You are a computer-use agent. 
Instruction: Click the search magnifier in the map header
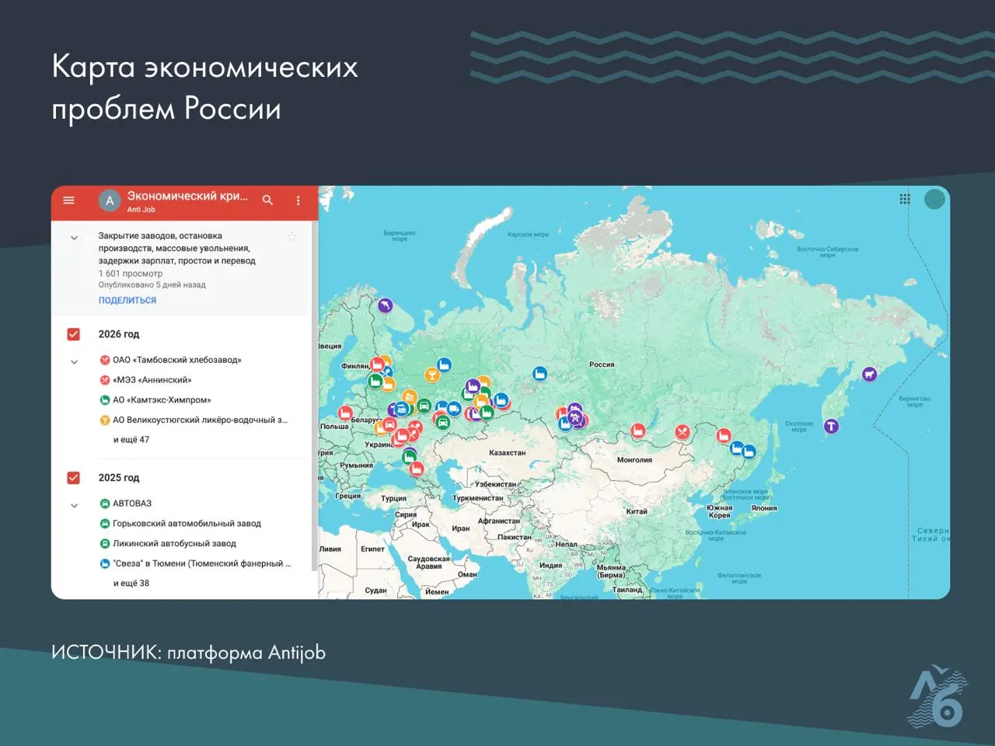click(x=267, y=200)
